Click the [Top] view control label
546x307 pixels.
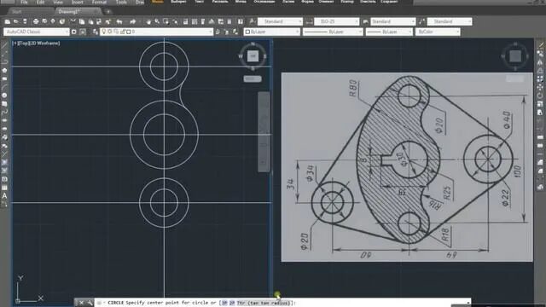click(x=23, y=43)
